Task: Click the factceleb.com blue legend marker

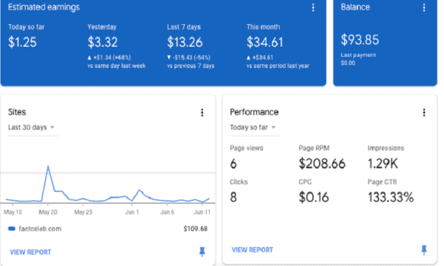Action: coord(12,229)
